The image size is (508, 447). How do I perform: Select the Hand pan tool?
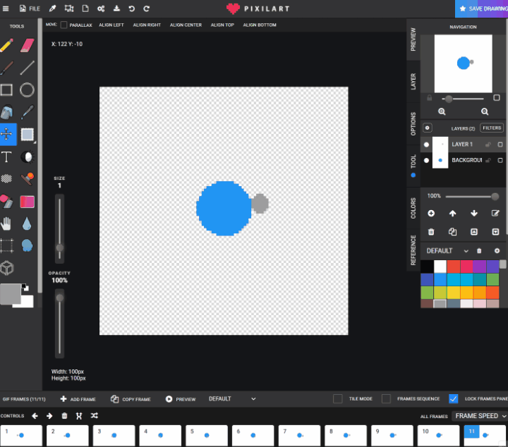pyautogui.click(x=6, y=223)
